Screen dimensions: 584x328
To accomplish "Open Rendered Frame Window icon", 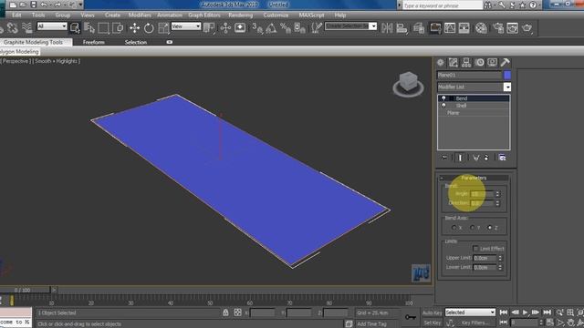I will 512,28.
